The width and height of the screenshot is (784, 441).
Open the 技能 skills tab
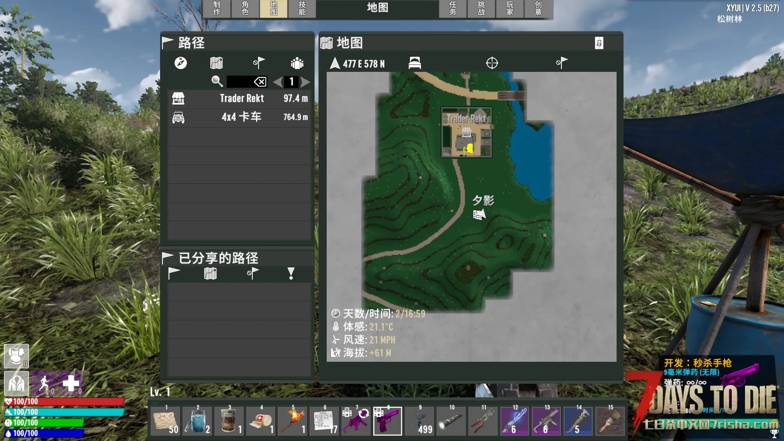(x=302, y=8)
